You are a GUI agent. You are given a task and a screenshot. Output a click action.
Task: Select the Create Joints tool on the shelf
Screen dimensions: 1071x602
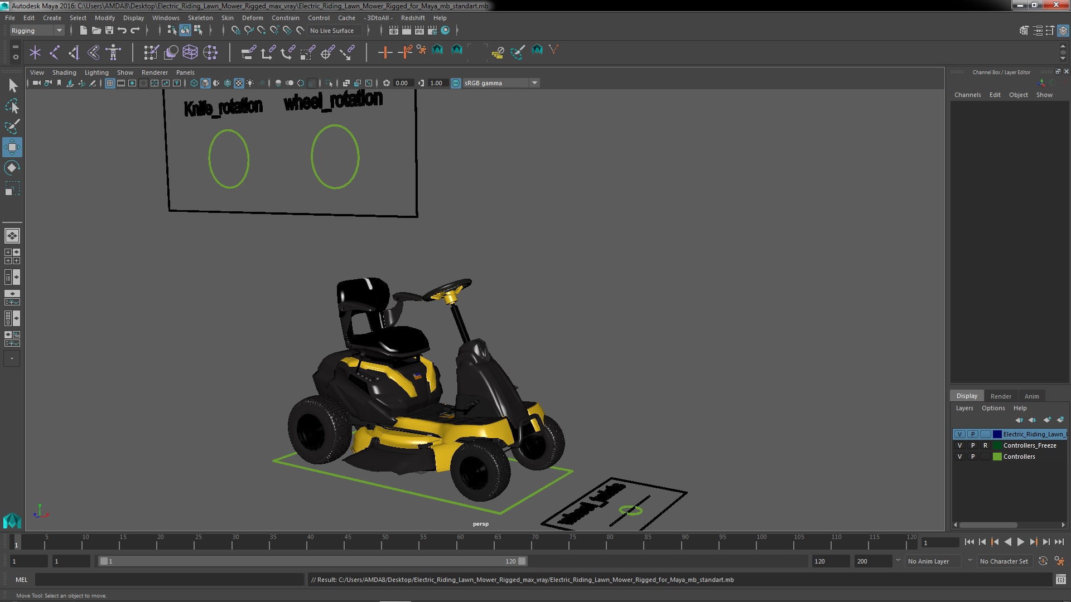click(x=55, y=52)
